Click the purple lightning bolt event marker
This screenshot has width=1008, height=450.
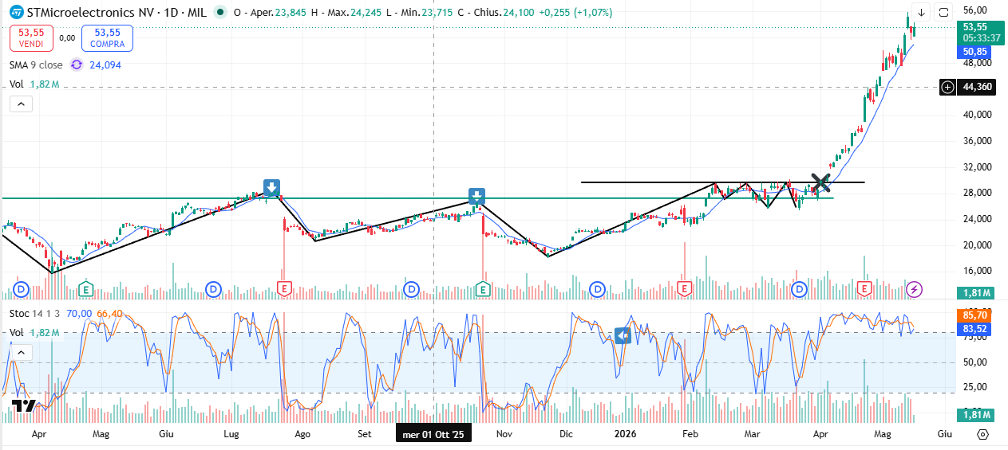pos(915,289)
